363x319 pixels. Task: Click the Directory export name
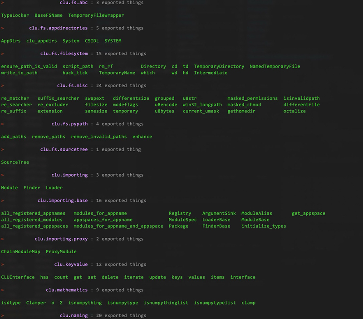[x=153, y=66]
